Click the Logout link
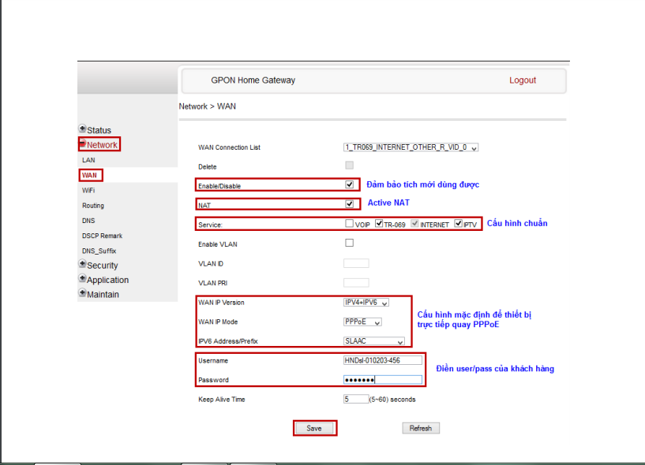 click(x=522, y=80)
